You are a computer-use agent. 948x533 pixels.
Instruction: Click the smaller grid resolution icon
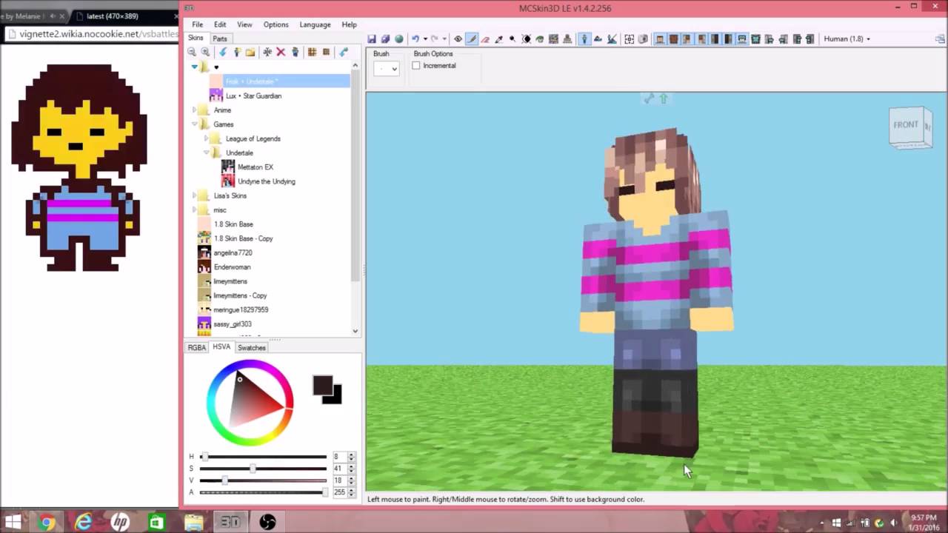[326, 52]
